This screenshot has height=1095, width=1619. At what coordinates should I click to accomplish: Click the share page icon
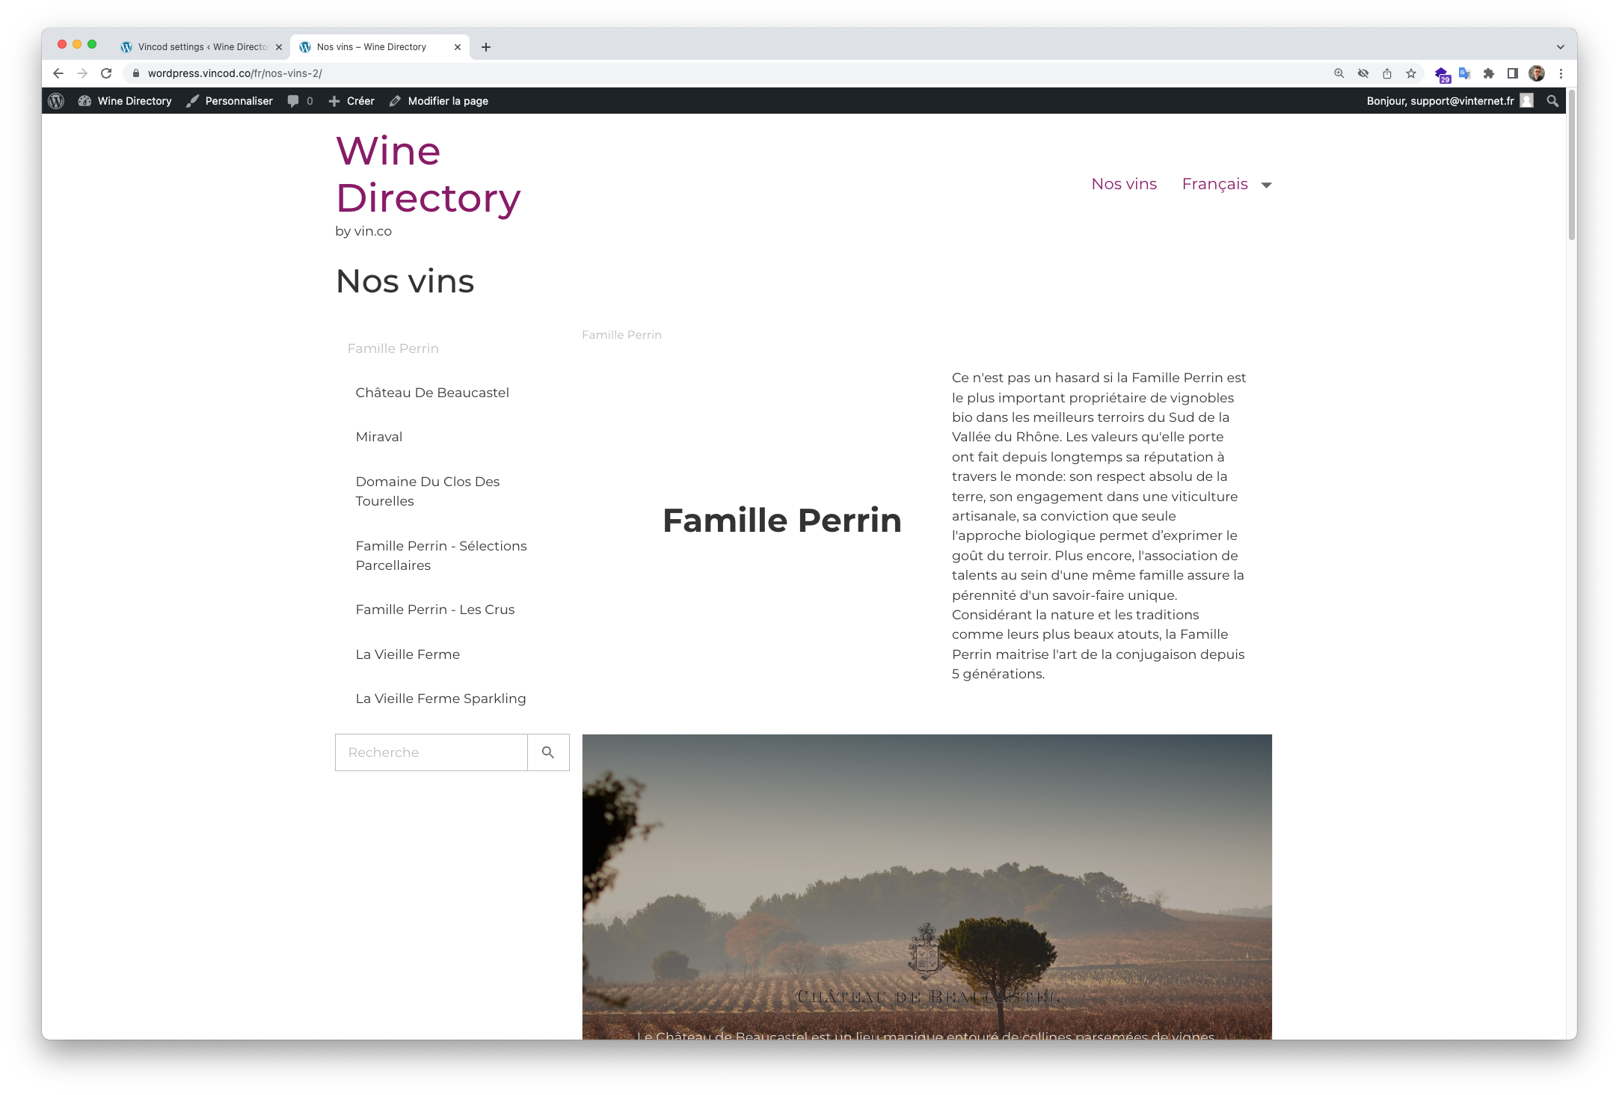tap(1387, 73)
